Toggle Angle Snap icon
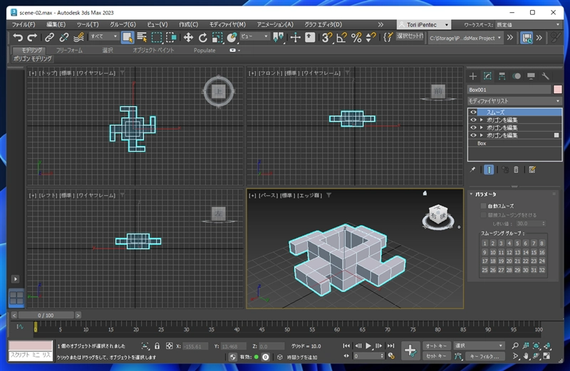The width and height of the screenshot is (570, 371). (x=341, y=37)
